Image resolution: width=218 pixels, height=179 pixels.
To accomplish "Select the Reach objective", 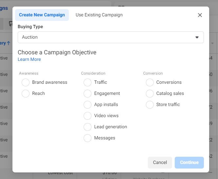I will (26, 94).
